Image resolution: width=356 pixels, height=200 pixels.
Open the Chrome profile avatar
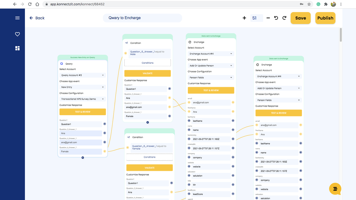[x=333, y=4]
